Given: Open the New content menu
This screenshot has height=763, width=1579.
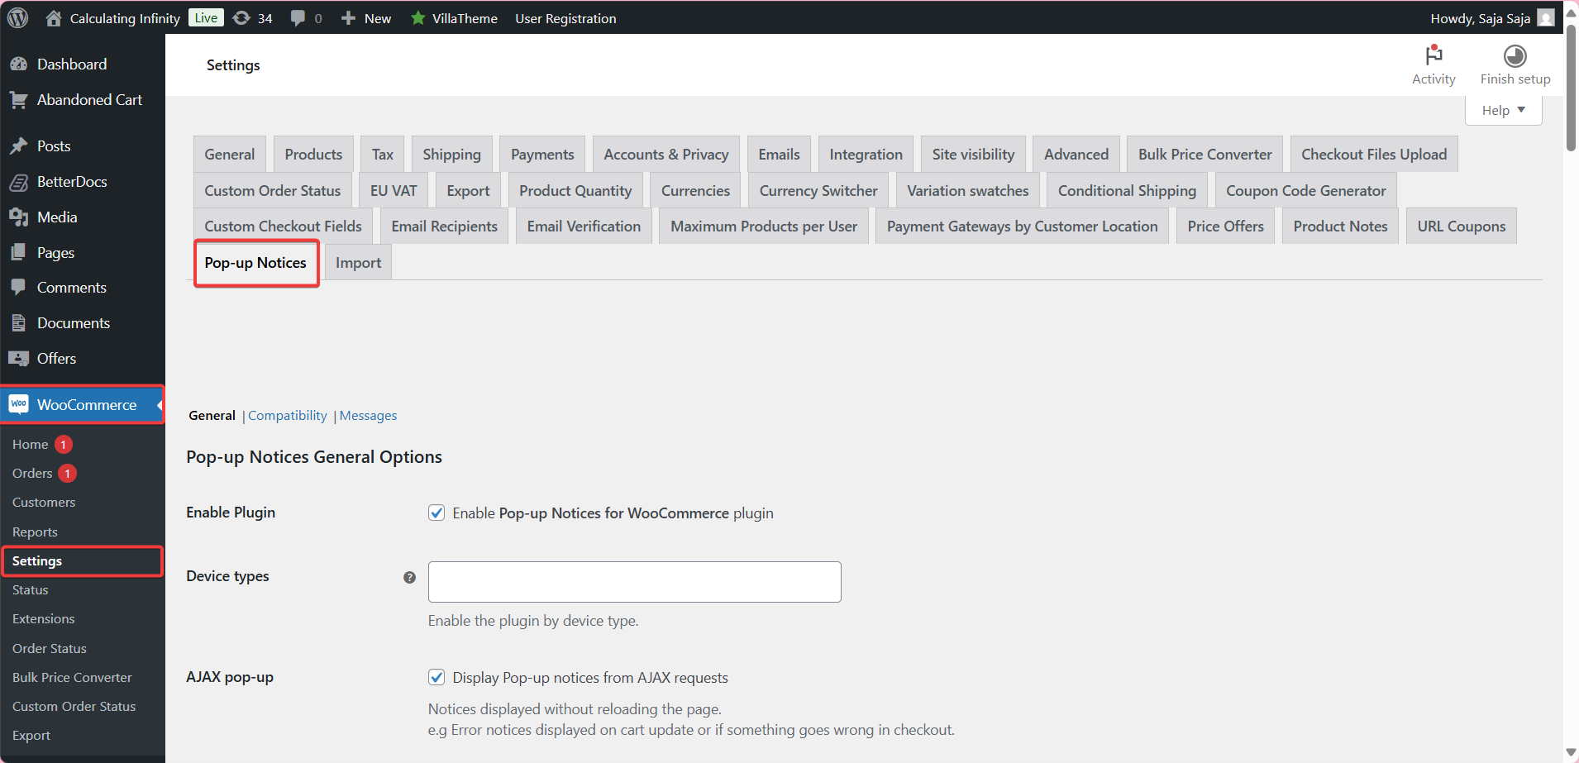Looking at the screenshot, I should 366,17.
